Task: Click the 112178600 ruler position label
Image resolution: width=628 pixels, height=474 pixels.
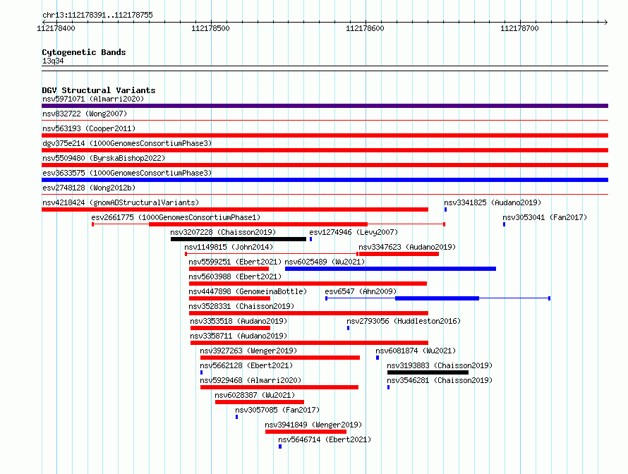Action: click(x=365, y=28)
